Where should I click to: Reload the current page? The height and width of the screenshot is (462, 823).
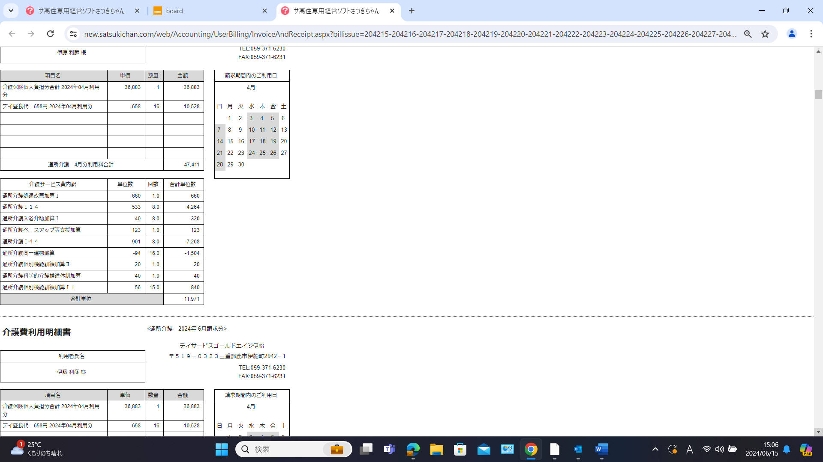[50, 34]
